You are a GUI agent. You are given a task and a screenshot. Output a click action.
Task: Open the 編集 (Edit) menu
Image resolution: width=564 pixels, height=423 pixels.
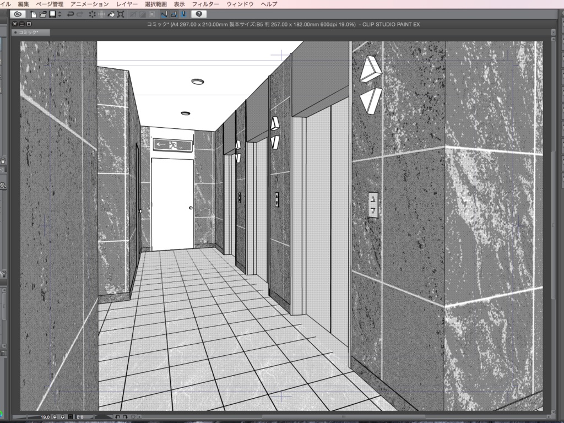pos(23,4)
